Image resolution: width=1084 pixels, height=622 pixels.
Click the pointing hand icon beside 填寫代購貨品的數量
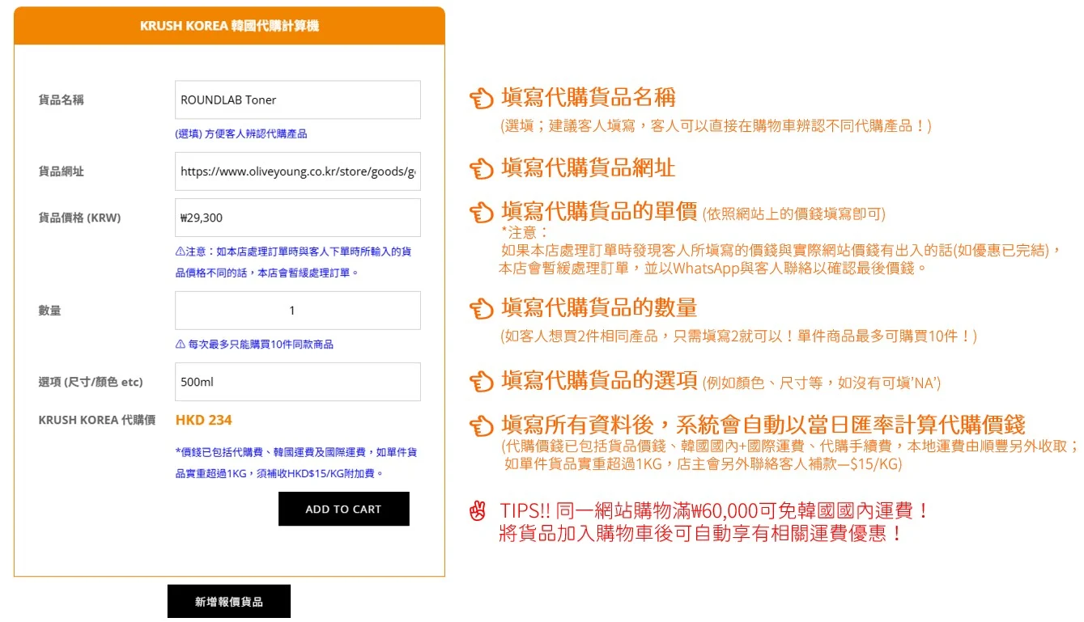point(482,309)
